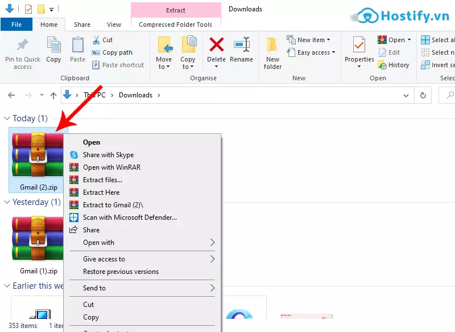Click This PC in the address breadcrumb
Image resolution: width=455 pixels, height=332 pixels.
(94, 95)
